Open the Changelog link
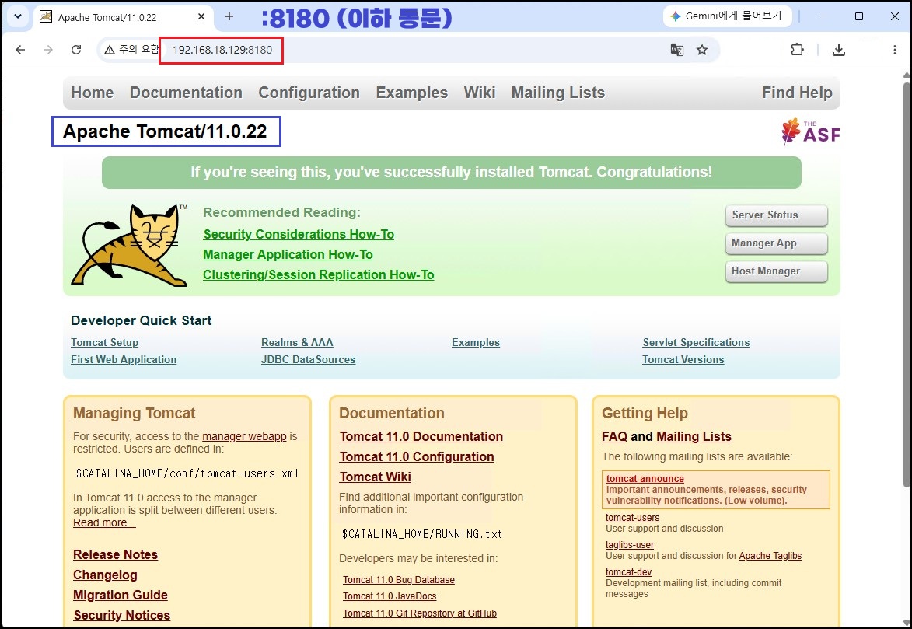 [x=105, y=575]
